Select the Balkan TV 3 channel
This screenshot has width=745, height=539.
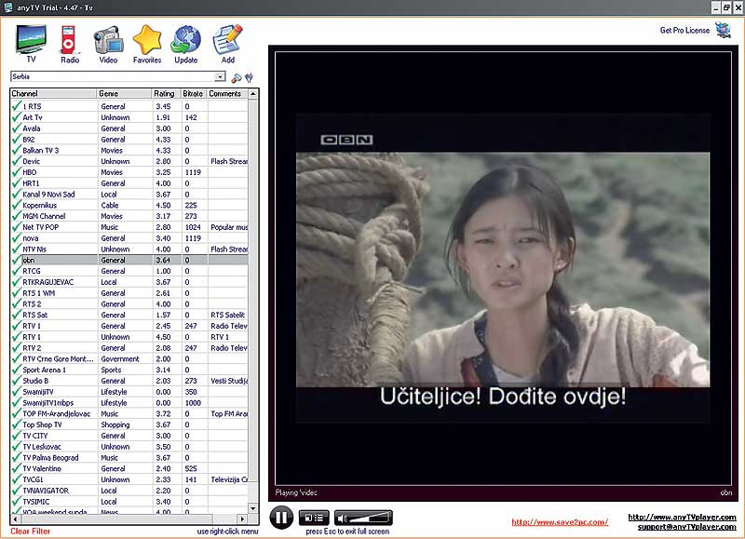coord(129,150)
